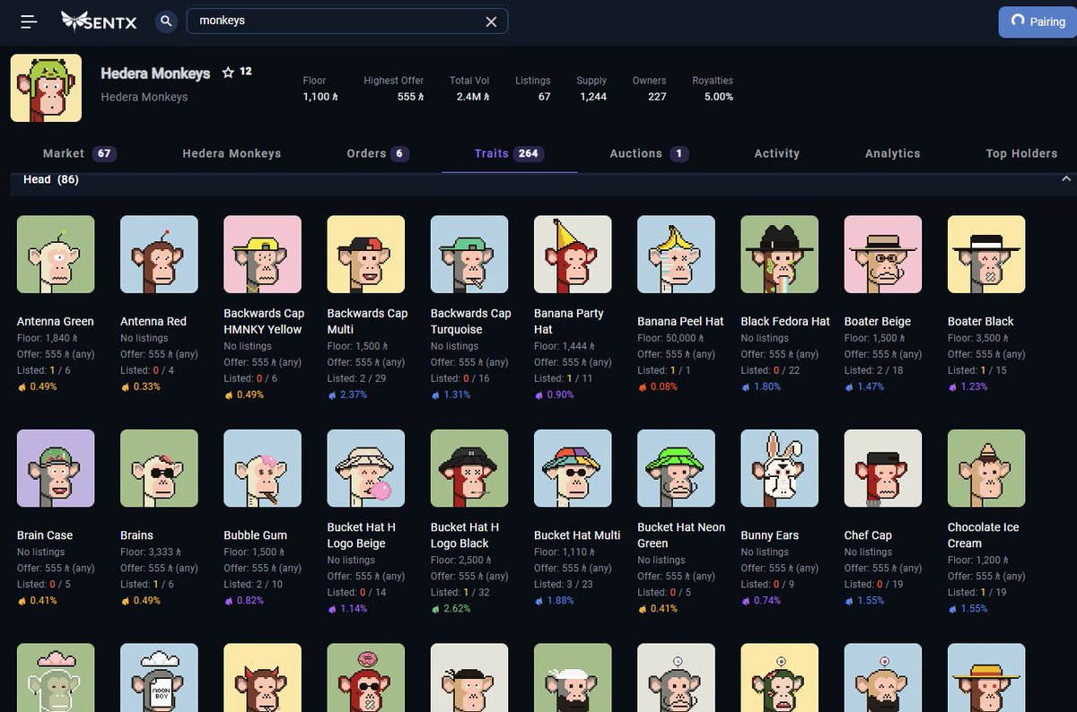Click the Pairing button
1077x712 pixels.
point(1038,22)
